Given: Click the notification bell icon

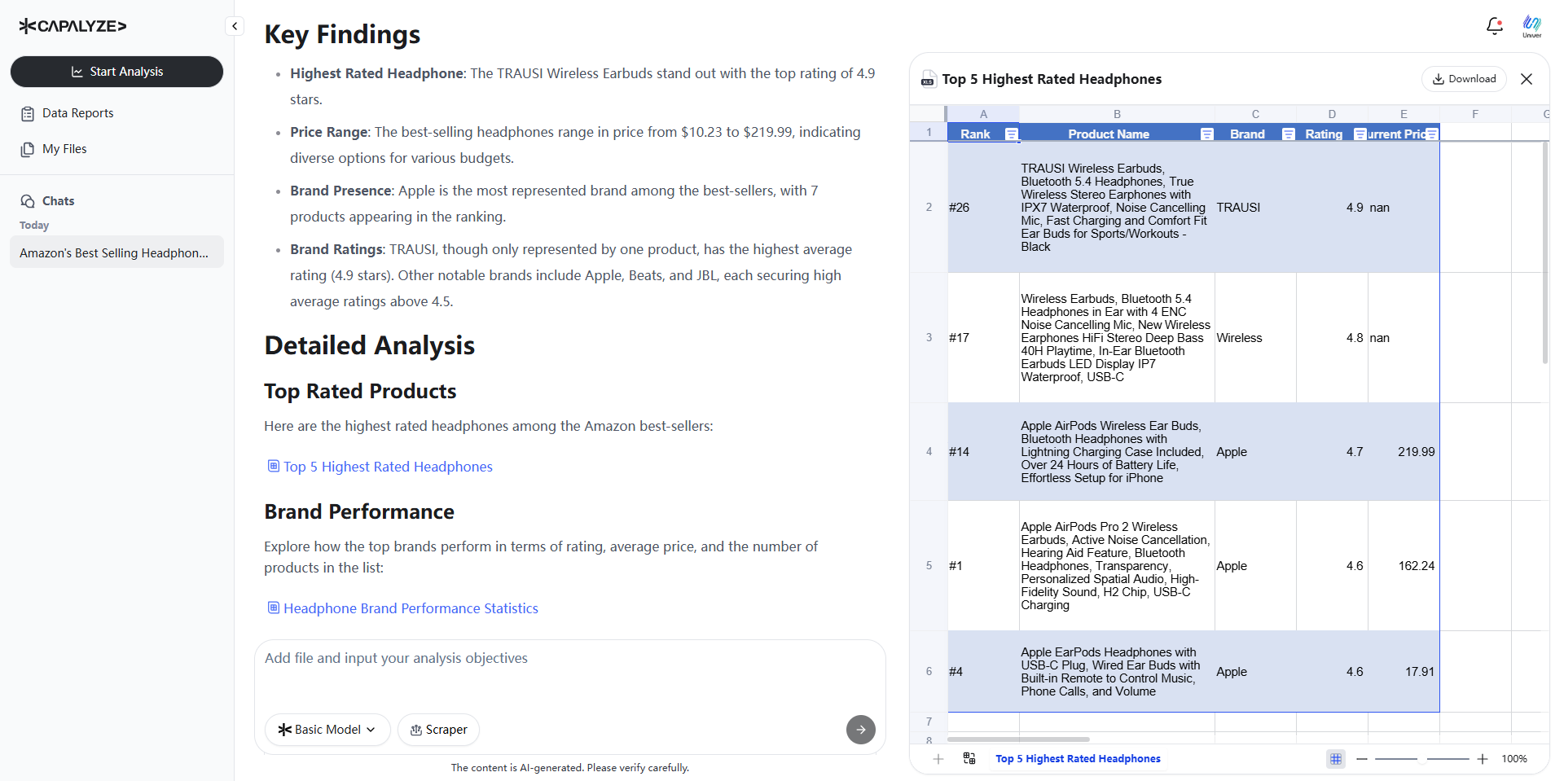Looking at the screenshot, I should click(1494, 26).
